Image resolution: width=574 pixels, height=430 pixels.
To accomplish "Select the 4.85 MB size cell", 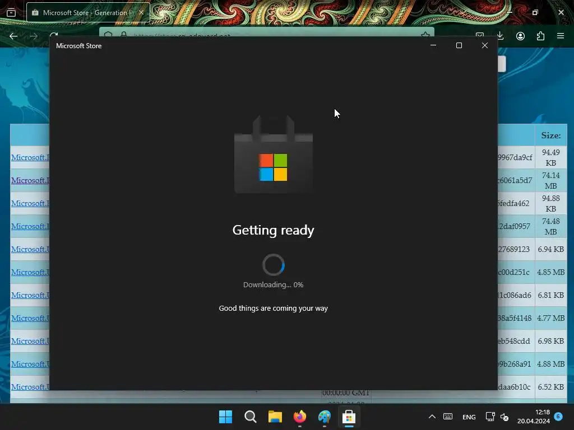I will click(551, 273).
